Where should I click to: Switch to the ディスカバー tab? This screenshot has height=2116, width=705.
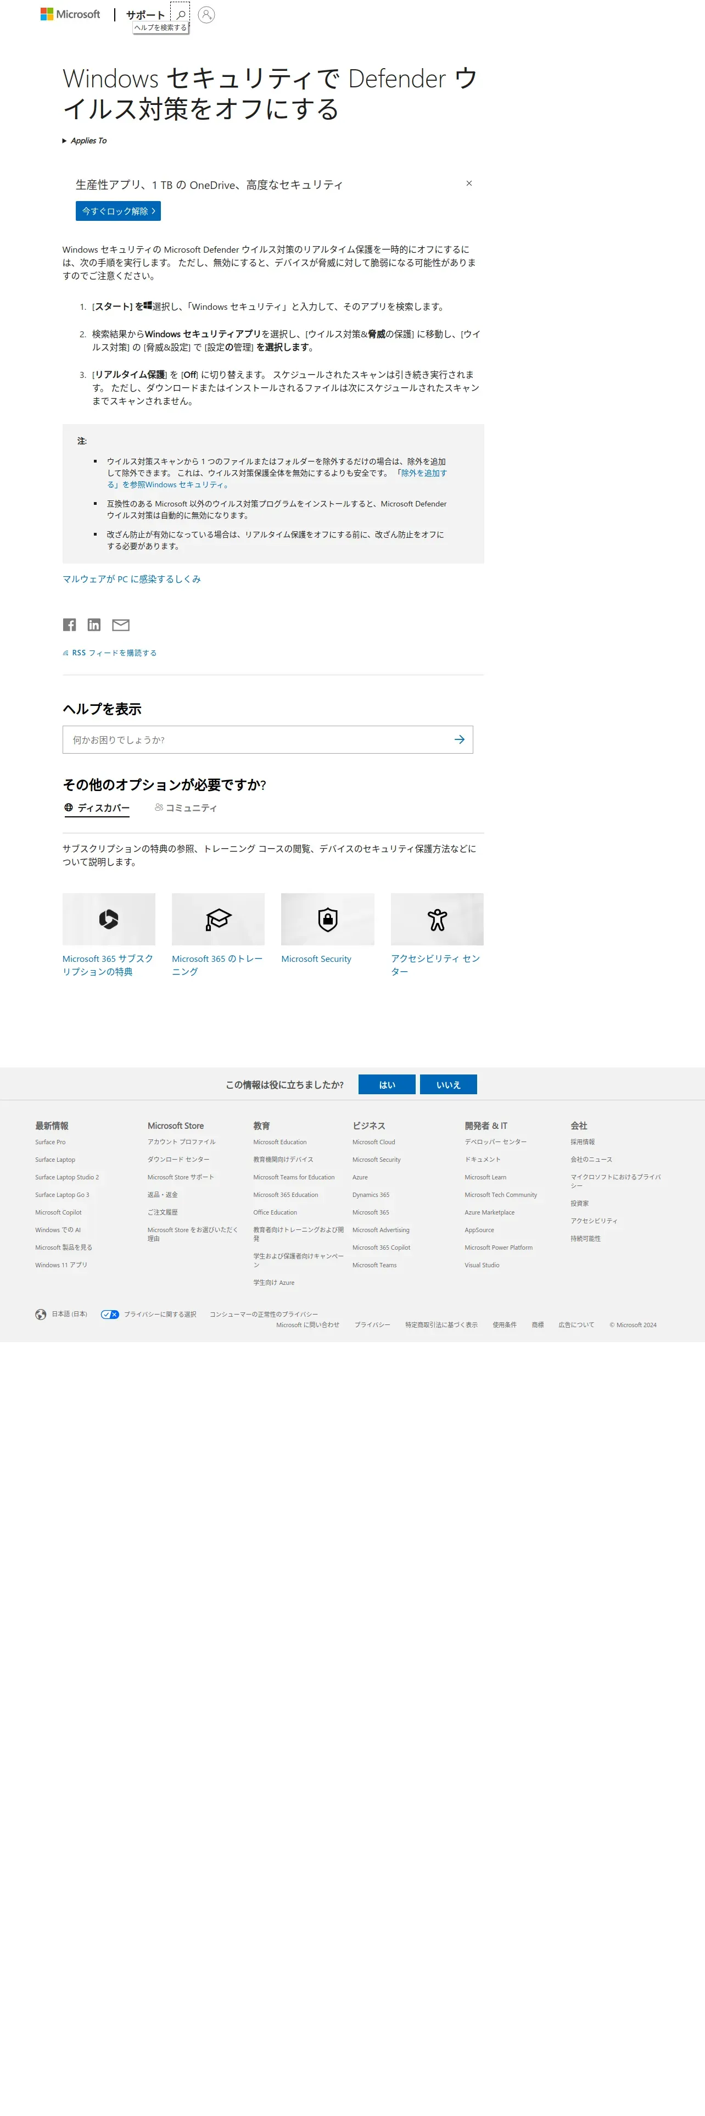pos(97,808)
